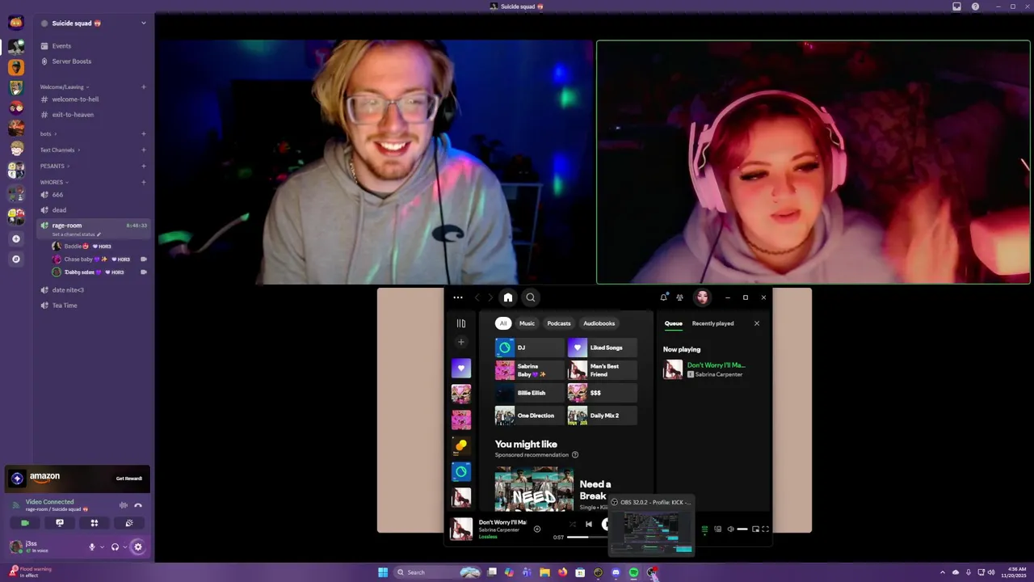Open the Daily Mix 2 tile
Image resolution: width=1034 pixels, height=582 pixels.
click(603, 415)
